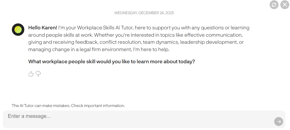Click the phrase "team dynamics" in the message
This screenshot has height=130, width=290.
pos(160,42)
